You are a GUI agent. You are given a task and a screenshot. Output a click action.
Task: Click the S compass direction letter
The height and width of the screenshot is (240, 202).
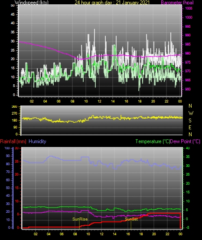190,121
